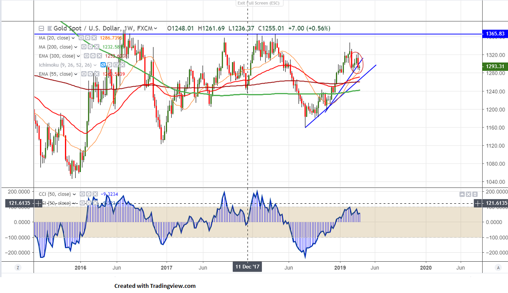The width and height of the screenshot is (508, 293).
Task: Click the orange 1286.7395 MA value
Action: tap(111, 38)
